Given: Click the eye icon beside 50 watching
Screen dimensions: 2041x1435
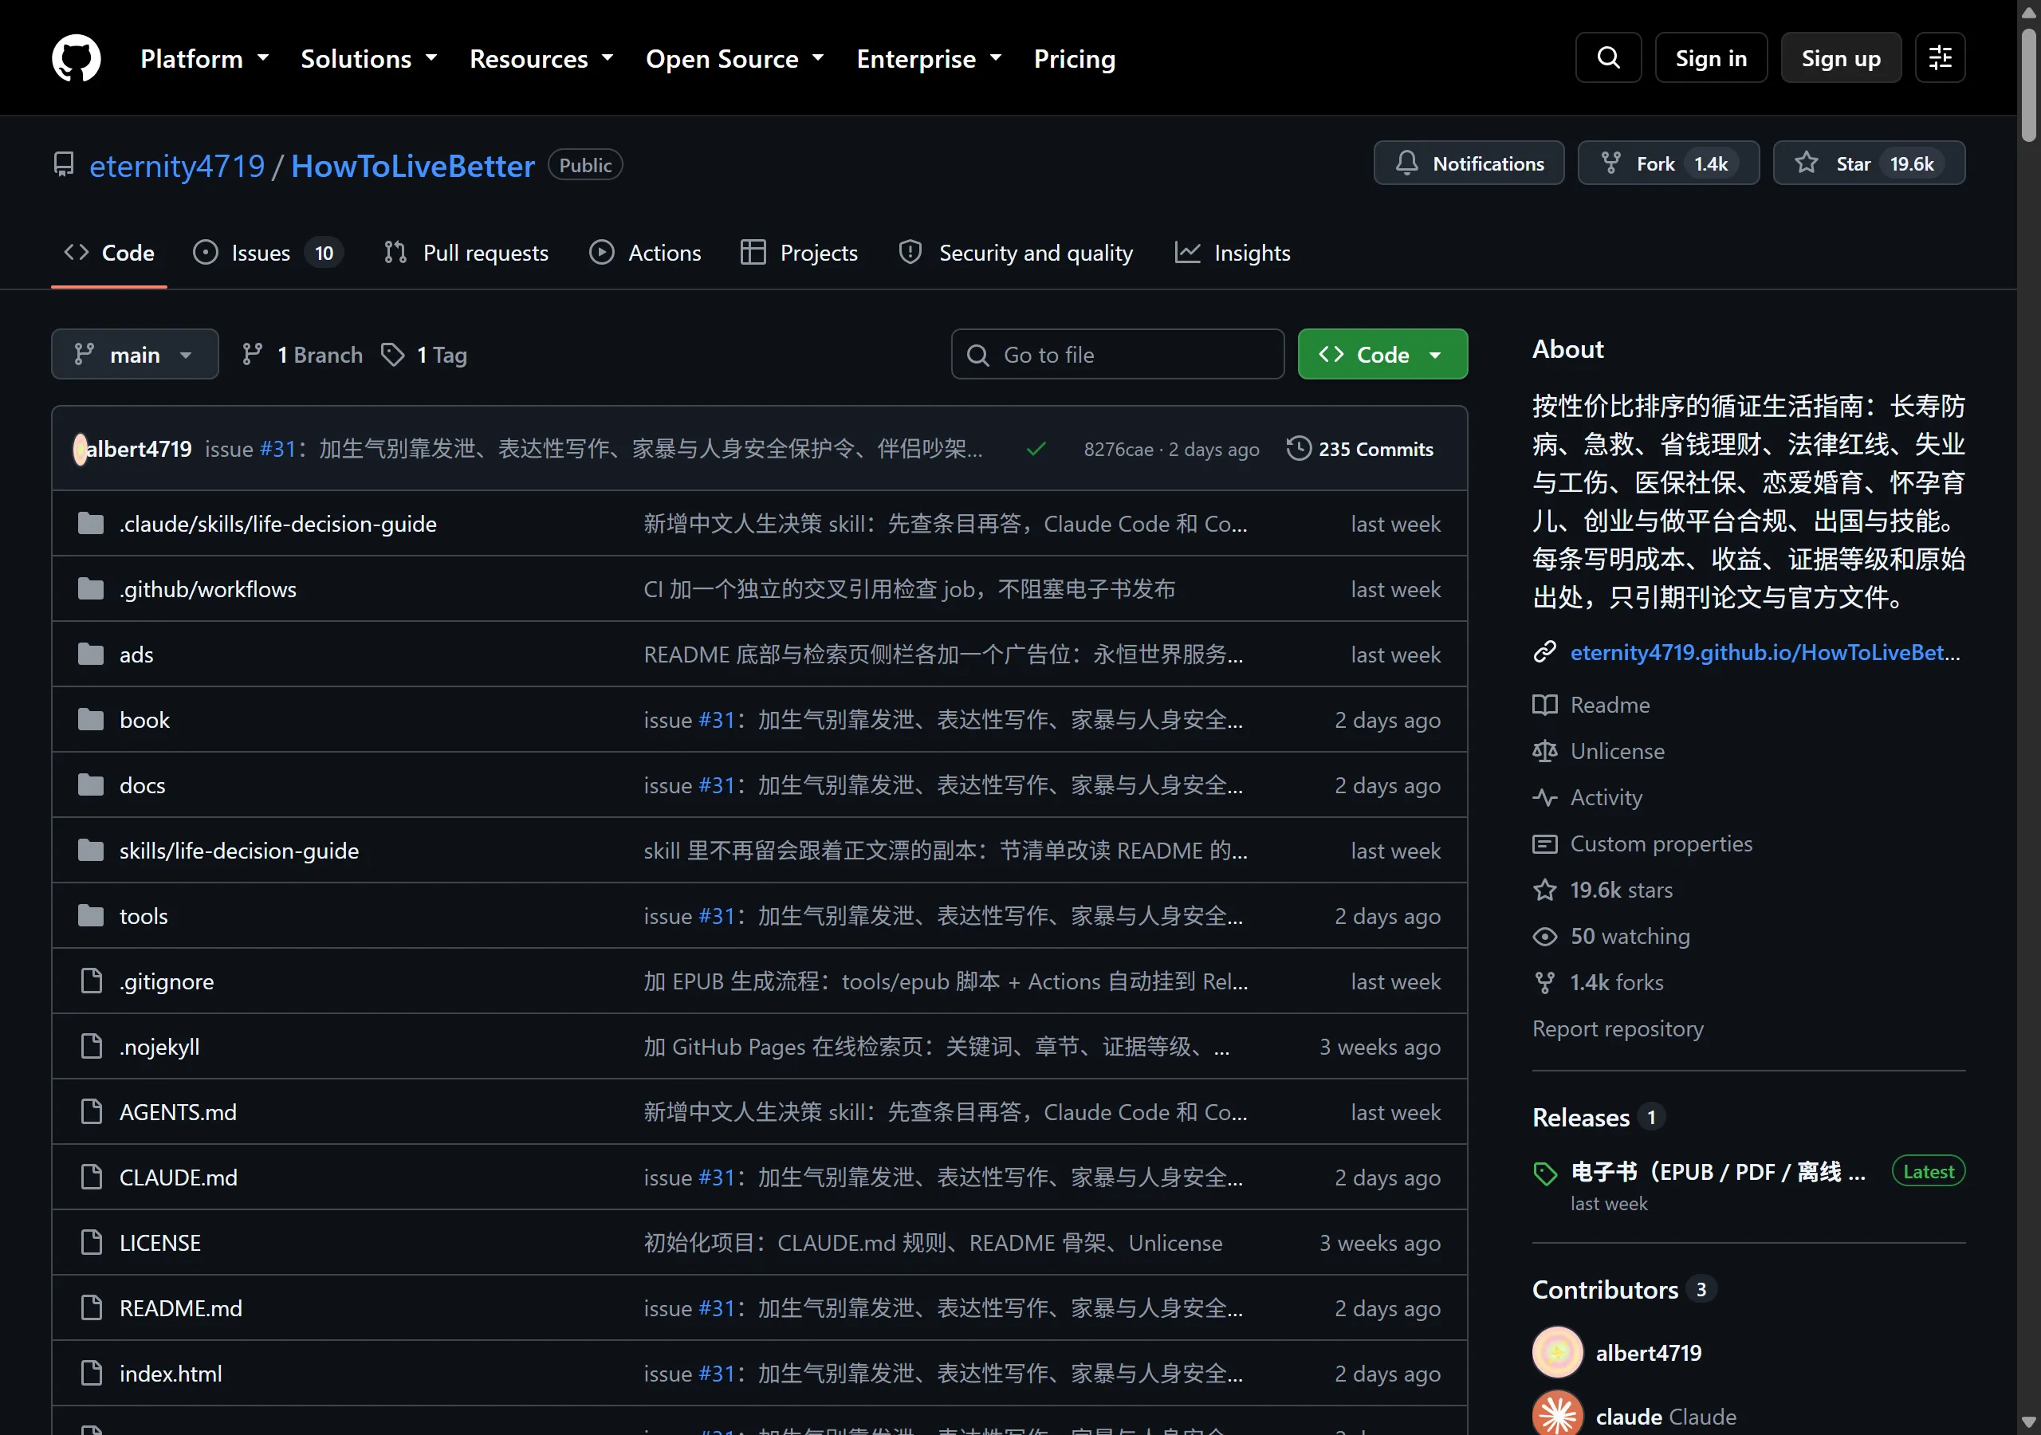Looking at the screenshot, I should [x=1545, y=936].
